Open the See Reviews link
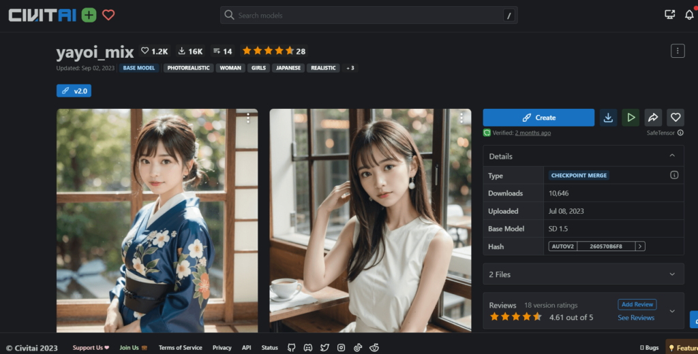The image size is (698, 354). click(635, 318)
